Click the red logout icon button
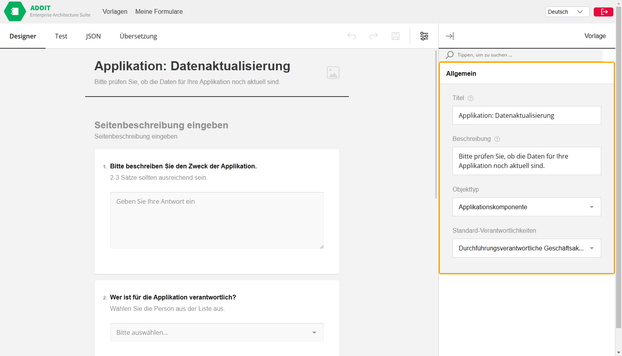 [604, 12]
